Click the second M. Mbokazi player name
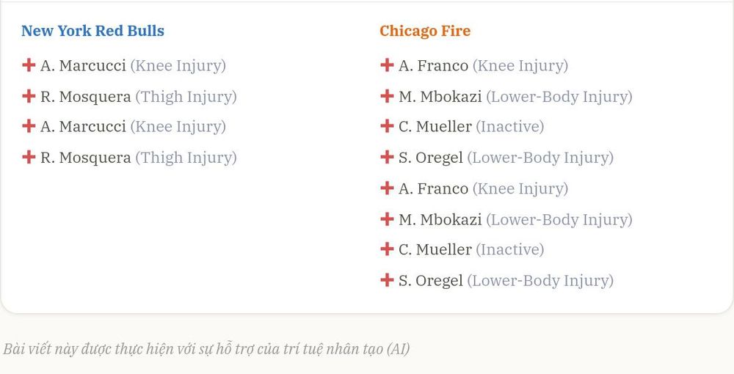 tap(440, 219)
